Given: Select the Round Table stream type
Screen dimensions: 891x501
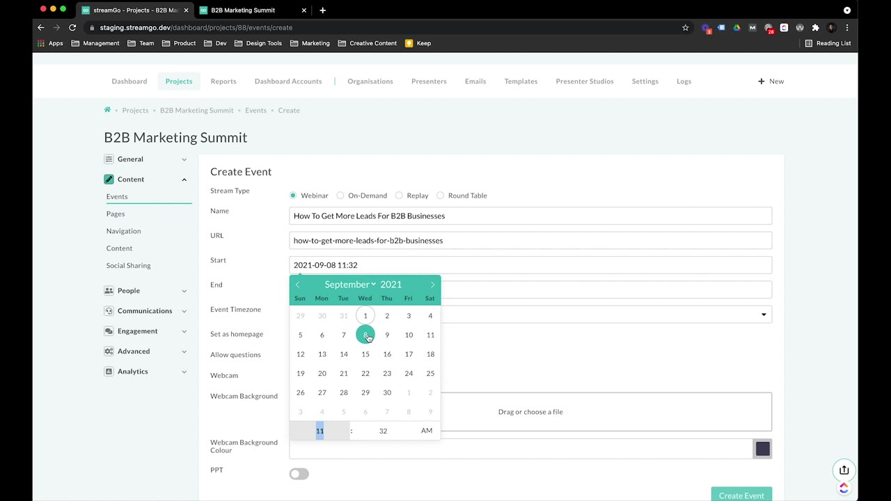Looking at the screenshot, I should tap(441, 196).
